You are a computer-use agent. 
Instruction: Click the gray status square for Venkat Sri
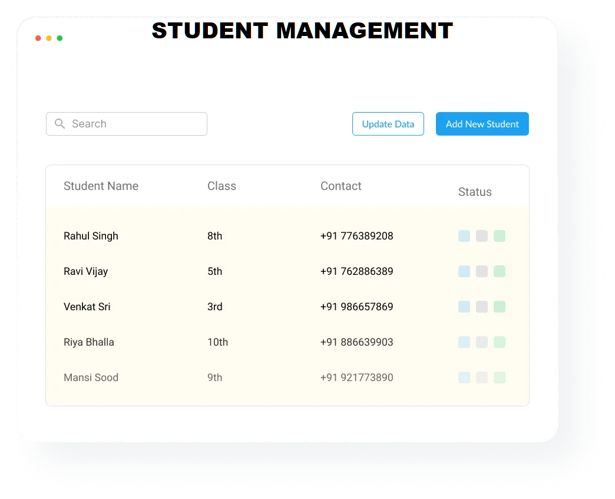click(482, 307)
